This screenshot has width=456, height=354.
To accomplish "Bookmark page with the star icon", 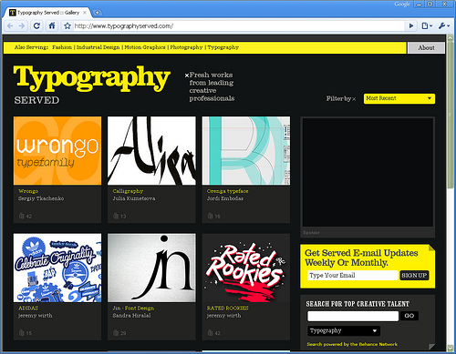I will [67, 26].
